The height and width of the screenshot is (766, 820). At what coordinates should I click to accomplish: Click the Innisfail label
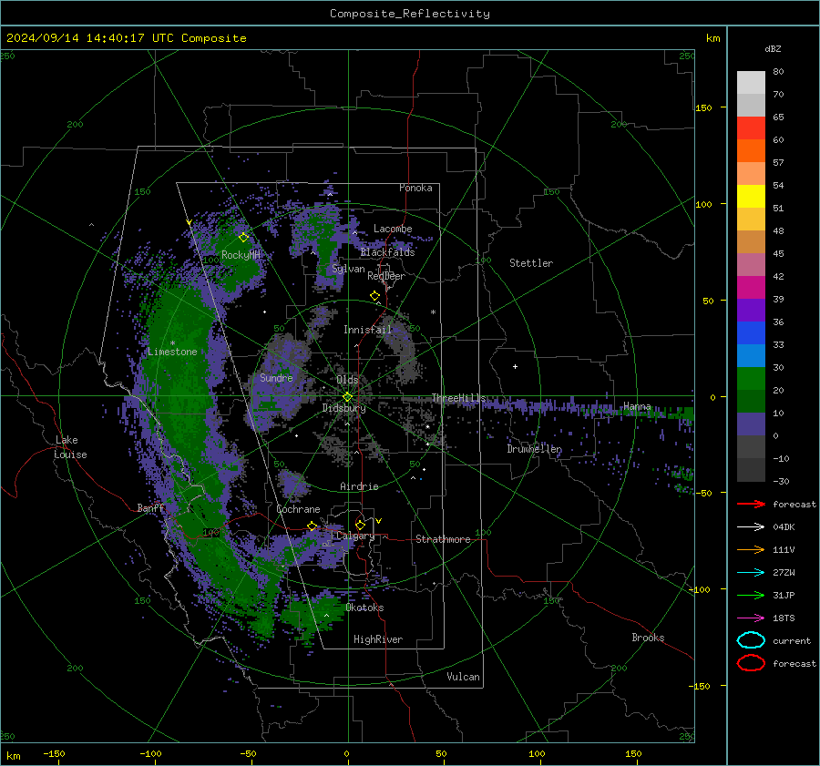click(368, 330)
